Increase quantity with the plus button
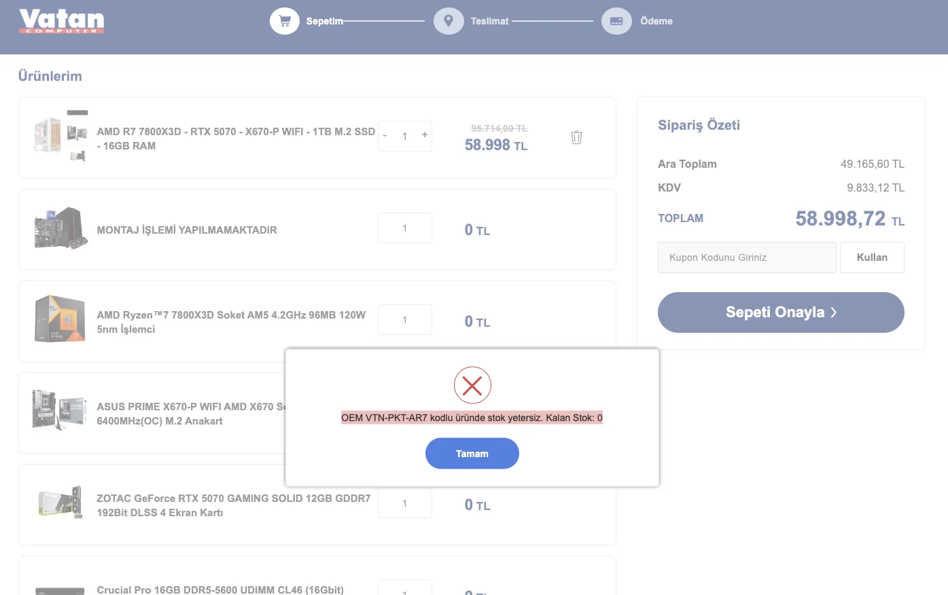Image resolution: width=948 pixels, height=595 pixels. point(425,135)
